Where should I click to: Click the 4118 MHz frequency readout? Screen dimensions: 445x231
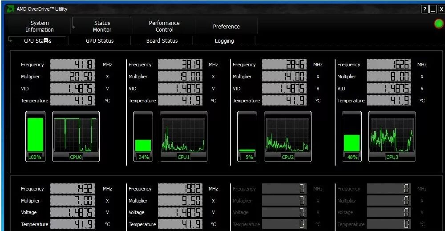[73, 65]
